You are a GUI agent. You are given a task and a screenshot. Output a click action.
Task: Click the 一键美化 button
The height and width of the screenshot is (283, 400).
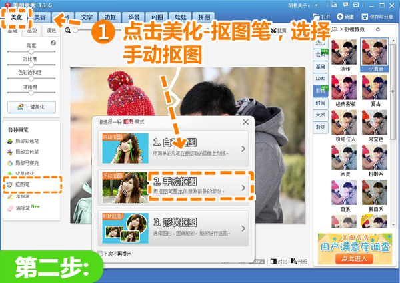point(31,107)
